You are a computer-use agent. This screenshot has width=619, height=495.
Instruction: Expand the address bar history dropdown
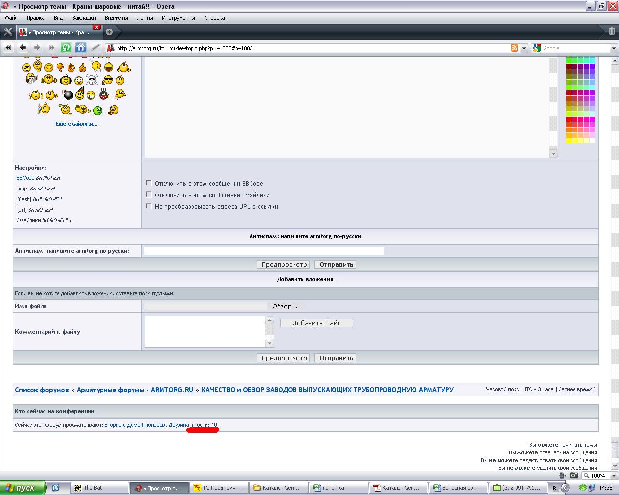point(525,48)
